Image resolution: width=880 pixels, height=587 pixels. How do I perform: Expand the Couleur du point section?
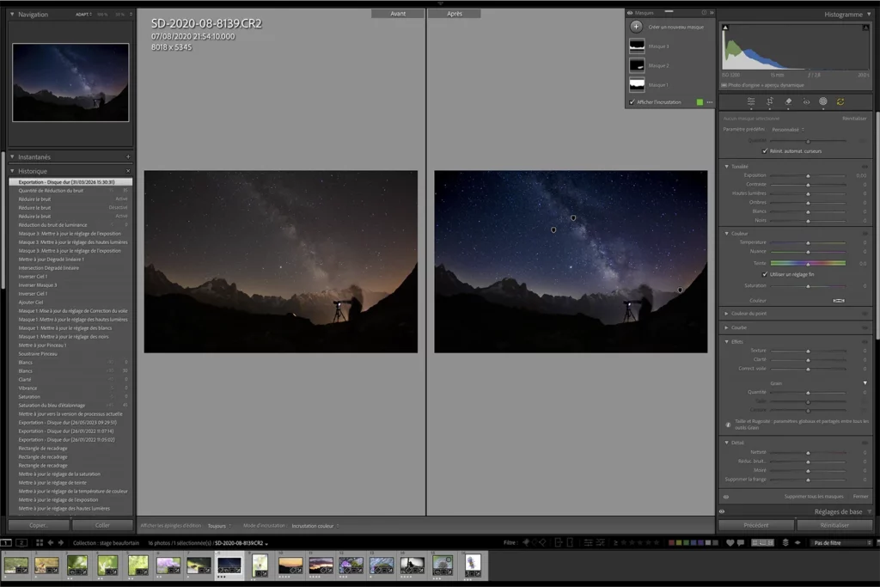[726, 314]
